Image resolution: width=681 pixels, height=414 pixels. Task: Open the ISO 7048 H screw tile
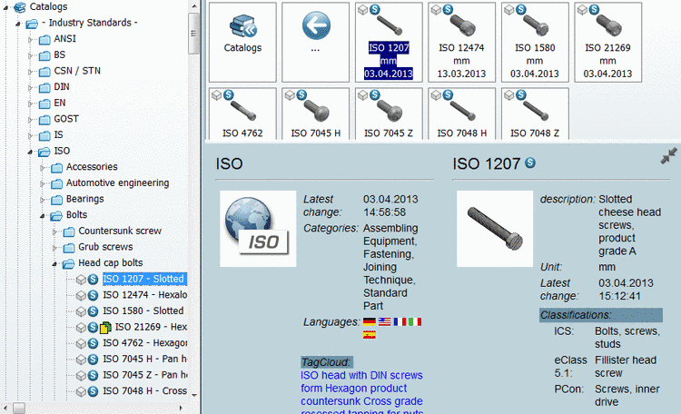pyautogui.click(x=461, y=113)
